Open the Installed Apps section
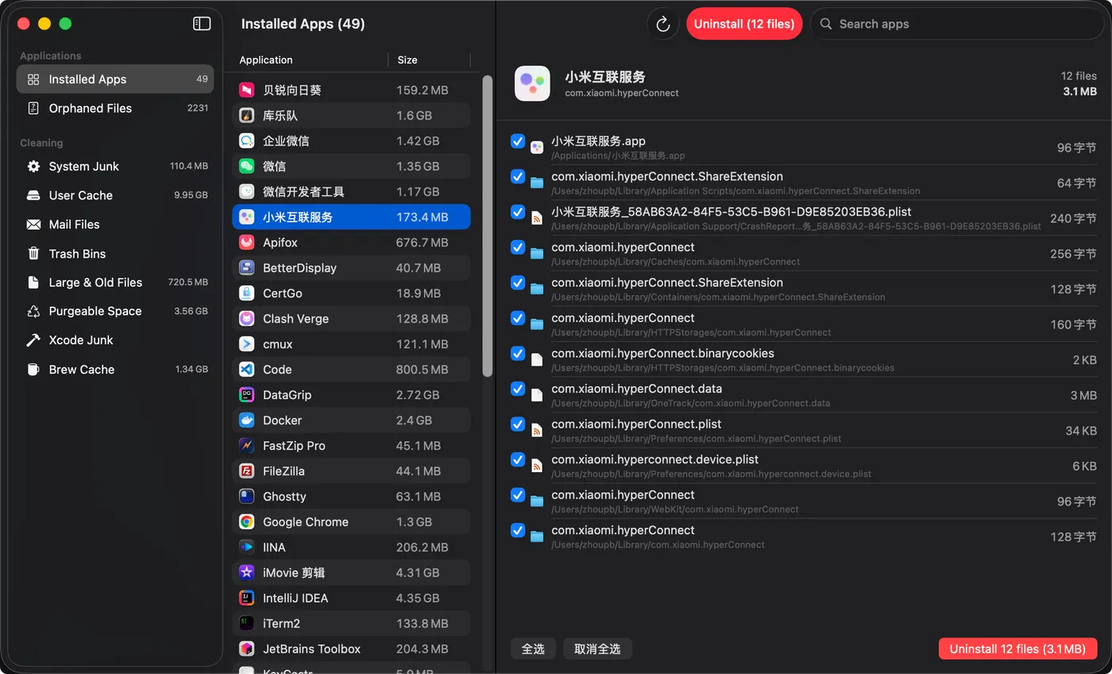 tap(115, 79)
